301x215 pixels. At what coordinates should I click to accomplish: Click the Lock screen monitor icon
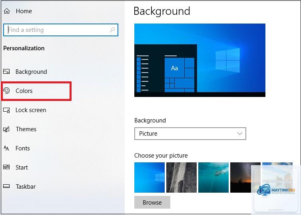6,110
